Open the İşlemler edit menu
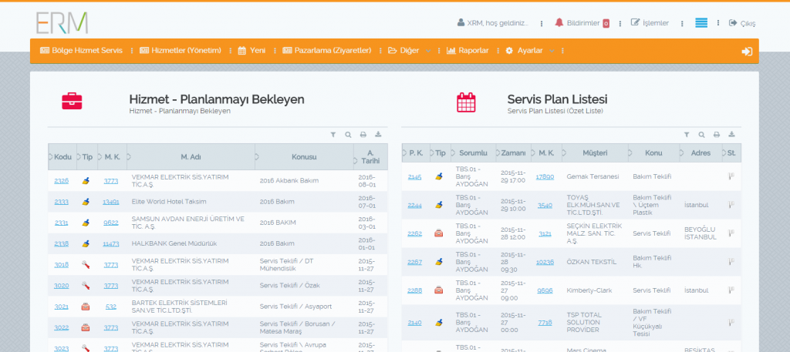This screenshot has height=352, width=790. [650, 23]
